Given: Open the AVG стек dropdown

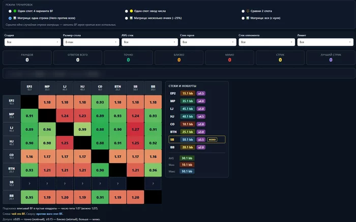Looking at the screenshot, I should (x=150, y=42).
